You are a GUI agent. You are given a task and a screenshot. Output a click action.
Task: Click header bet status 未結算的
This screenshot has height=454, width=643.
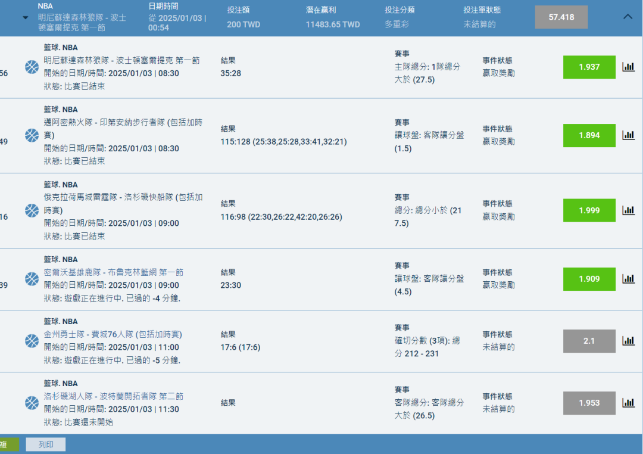(x=479, y=24)
